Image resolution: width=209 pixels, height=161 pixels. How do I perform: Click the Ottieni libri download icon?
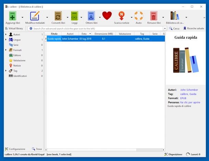[x=91, y=16]
